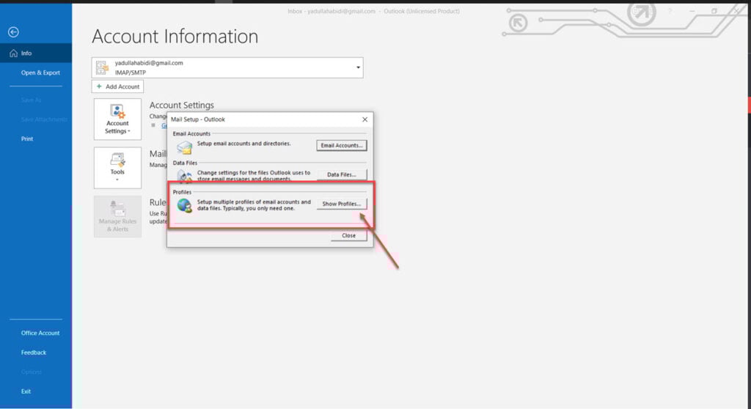Click the Profiles globe icon
The image size is (751, 409).
tap(184, 205)
